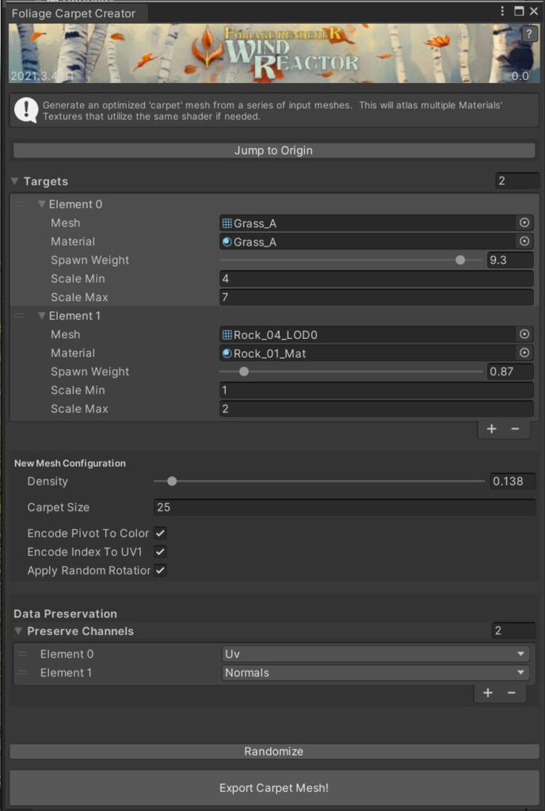Collapse the Element 1 target foldout
This screenshot has width=545, height=811.
(42, 316)
